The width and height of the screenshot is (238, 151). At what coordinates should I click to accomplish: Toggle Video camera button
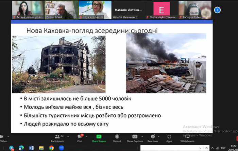[3, 138]
